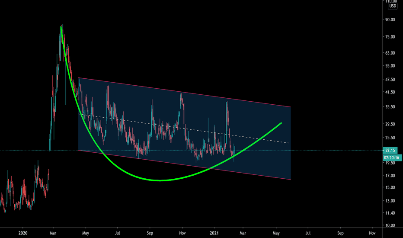The height and width of the screenshot is (238, 403).
Task: Click the 2020 time axis label
Action: (x=23, y=233)
